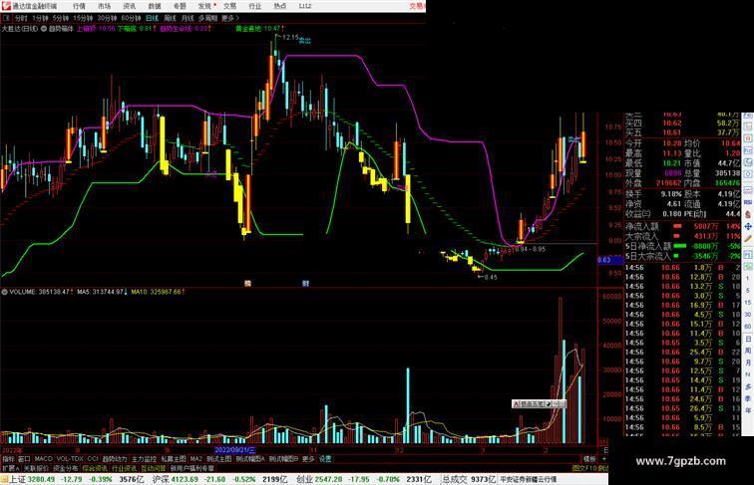Select the VOL-TDX indicator tab
754x485 pixels.
coord(70,459)
